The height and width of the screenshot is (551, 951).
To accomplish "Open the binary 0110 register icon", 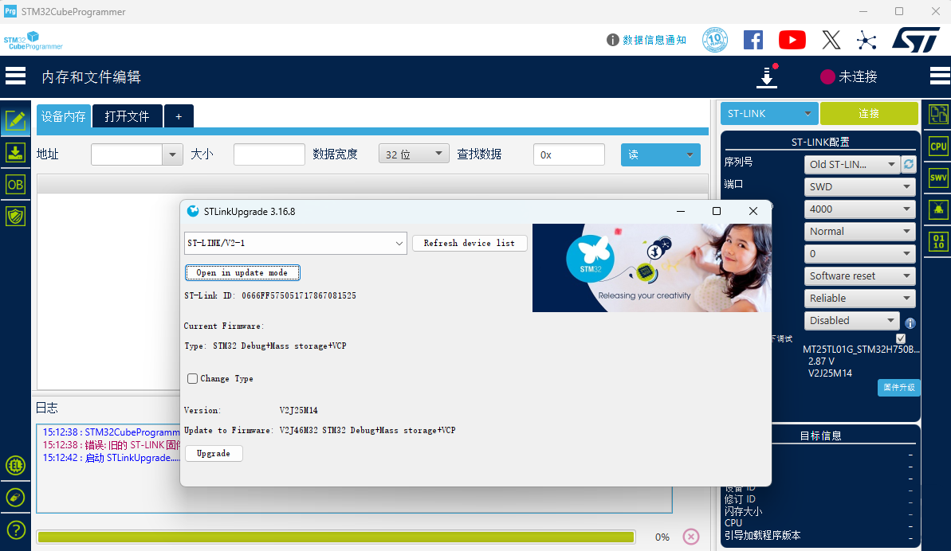I will pyautogui.click(x=938, y=241).
